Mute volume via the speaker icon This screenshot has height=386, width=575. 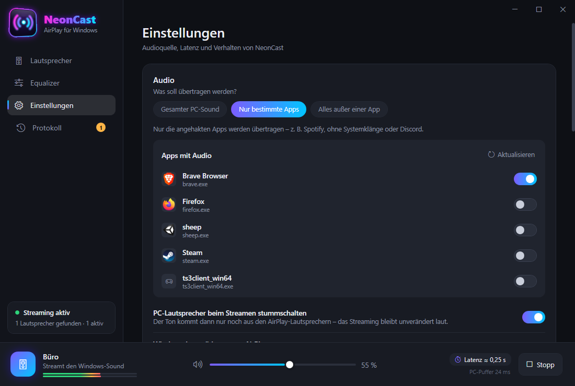pyautogui.click(x=198, y=365)
